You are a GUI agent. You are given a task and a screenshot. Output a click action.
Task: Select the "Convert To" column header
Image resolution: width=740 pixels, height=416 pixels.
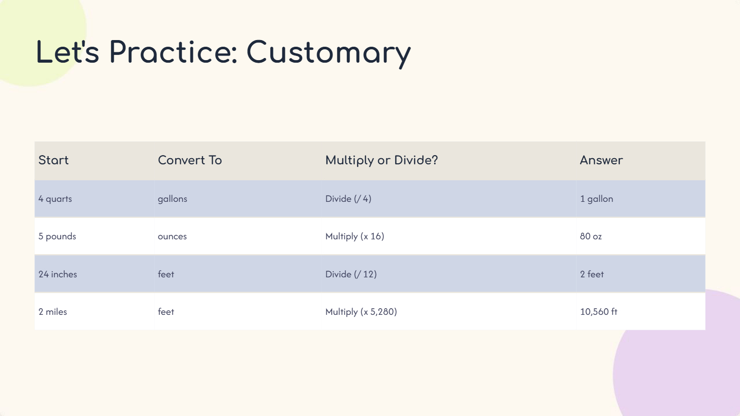pos(190,160)
